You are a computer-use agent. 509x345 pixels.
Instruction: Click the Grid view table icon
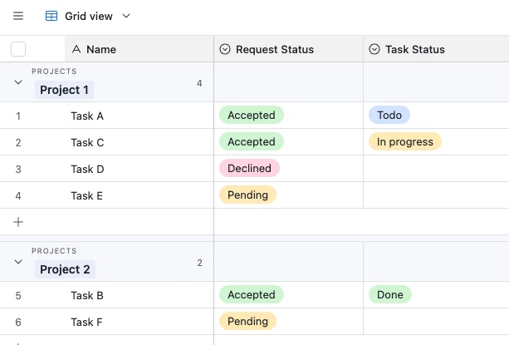click(x=51, y=16)
